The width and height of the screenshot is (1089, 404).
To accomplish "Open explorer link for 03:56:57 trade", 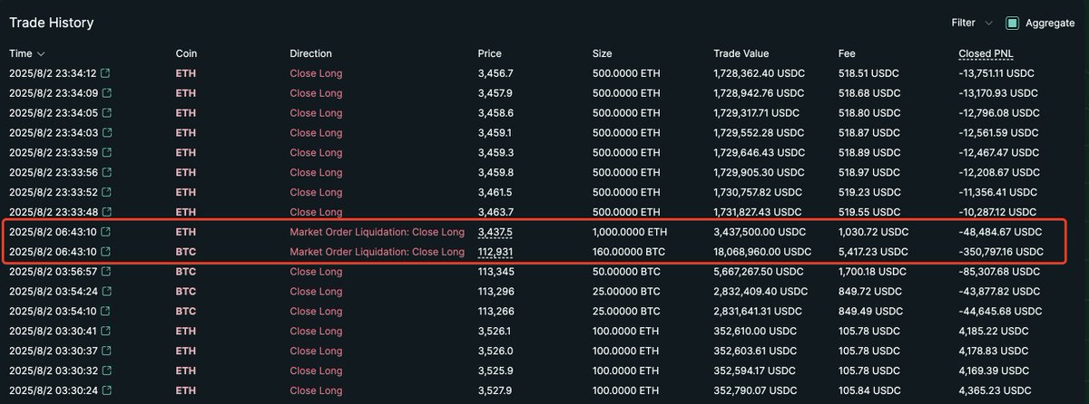I will [106, 272].
